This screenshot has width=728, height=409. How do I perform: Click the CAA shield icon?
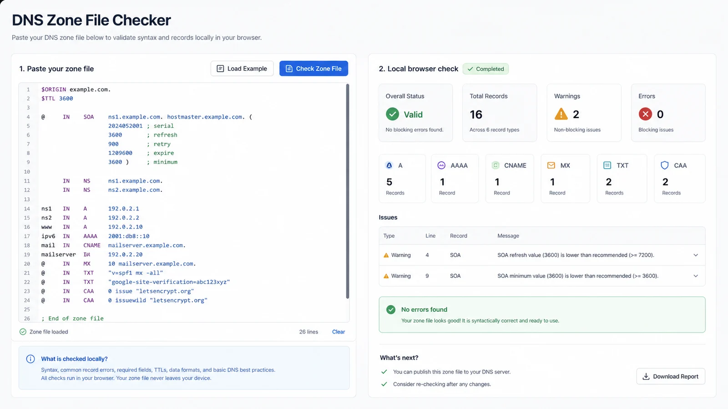(x=665, y=165)
